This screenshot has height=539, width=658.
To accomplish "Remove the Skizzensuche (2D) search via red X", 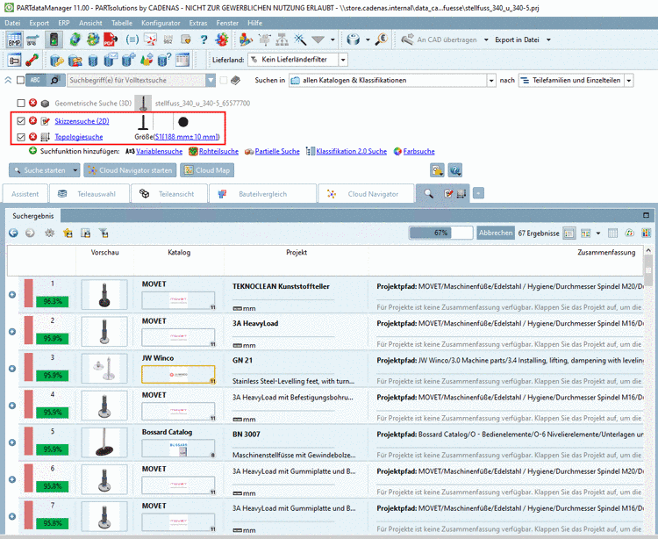I will (x=32, y=121).
